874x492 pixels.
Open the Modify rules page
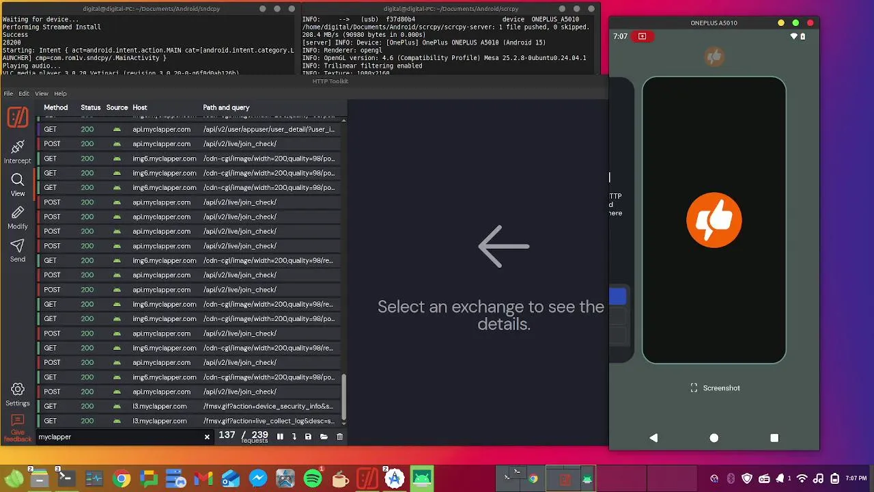click(x=18, y=217)
